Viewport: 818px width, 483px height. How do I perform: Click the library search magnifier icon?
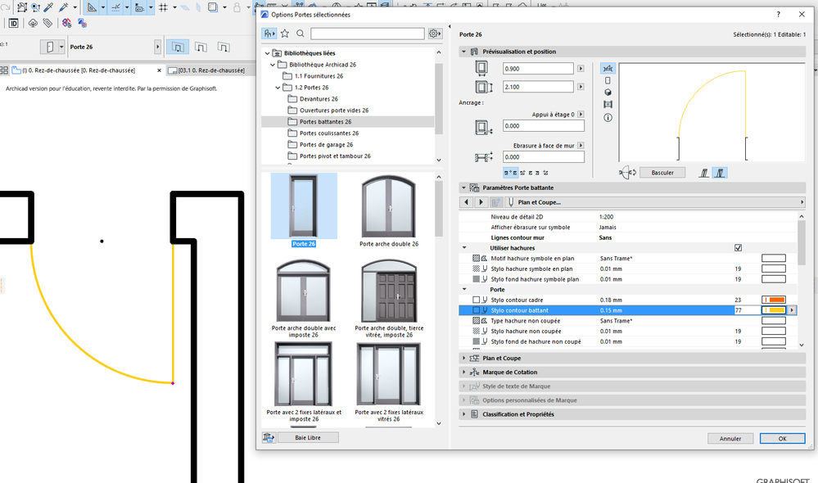(300, 34)
